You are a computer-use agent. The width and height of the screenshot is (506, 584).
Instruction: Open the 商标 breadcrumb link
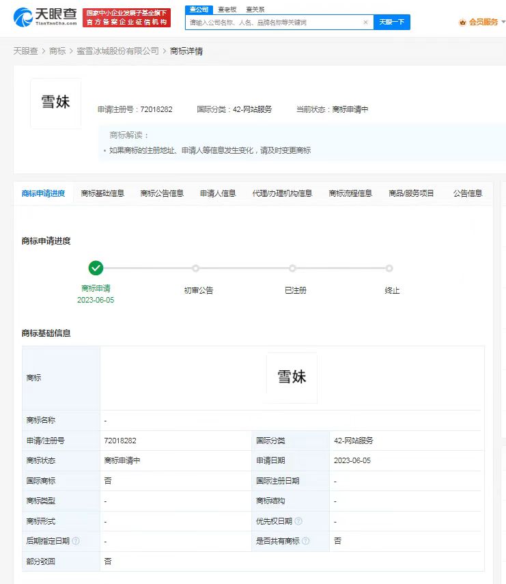[57, 51]
